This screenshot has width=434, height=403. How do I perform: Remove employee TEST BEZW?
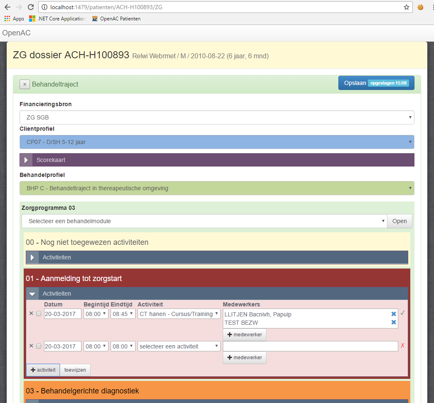tap(393, 323)
